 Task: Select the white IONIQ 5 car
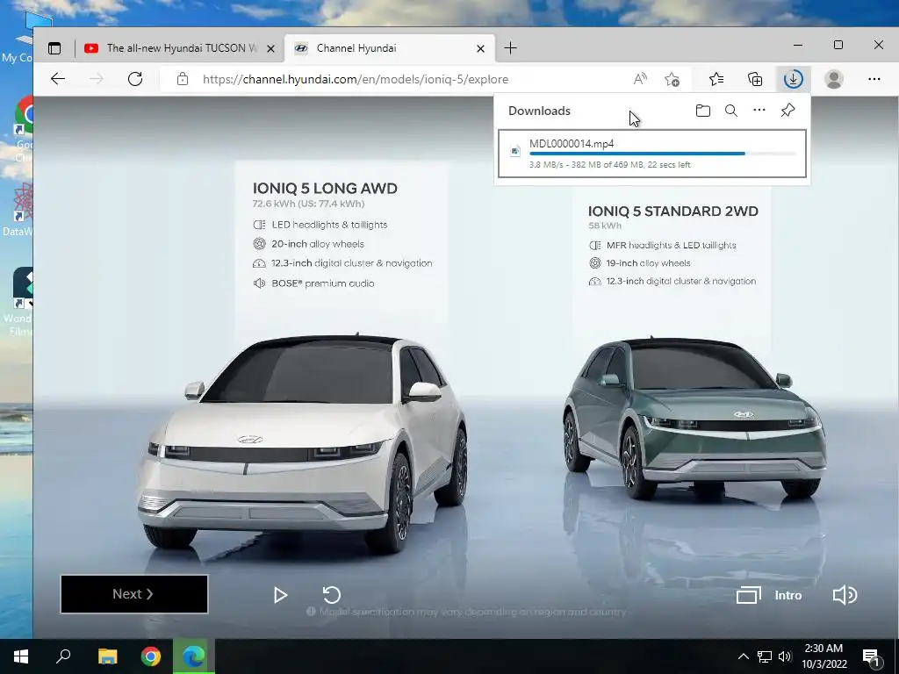point(303,444)
